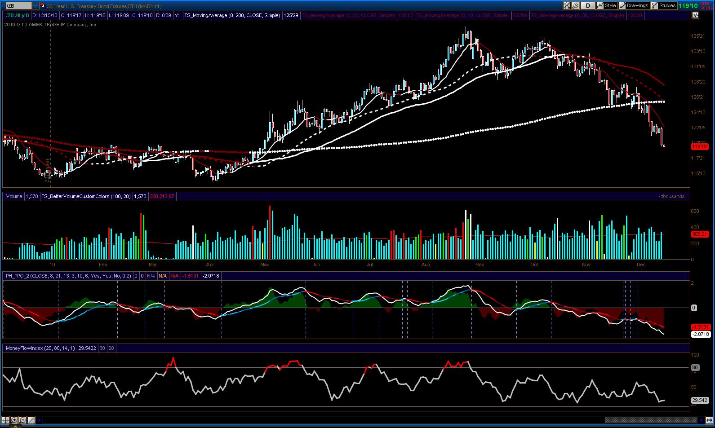The image size is (715, 428).
Task: Click the MoneyFlowIndex study label
Action: (x=40, y=348)
